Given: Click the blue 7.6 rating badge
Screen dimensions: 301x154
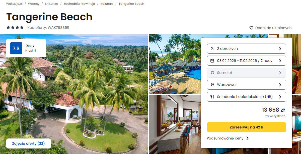Looking at the screenshot, I should (16, 48).
